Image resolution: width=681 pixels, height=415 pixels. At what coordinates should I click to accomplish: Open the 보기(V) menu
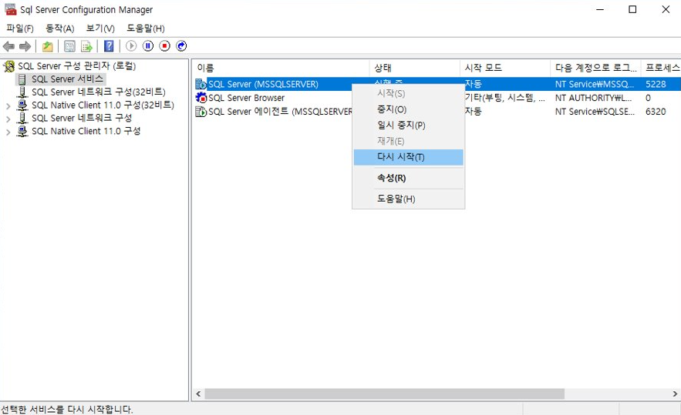(x=100, y=28)
